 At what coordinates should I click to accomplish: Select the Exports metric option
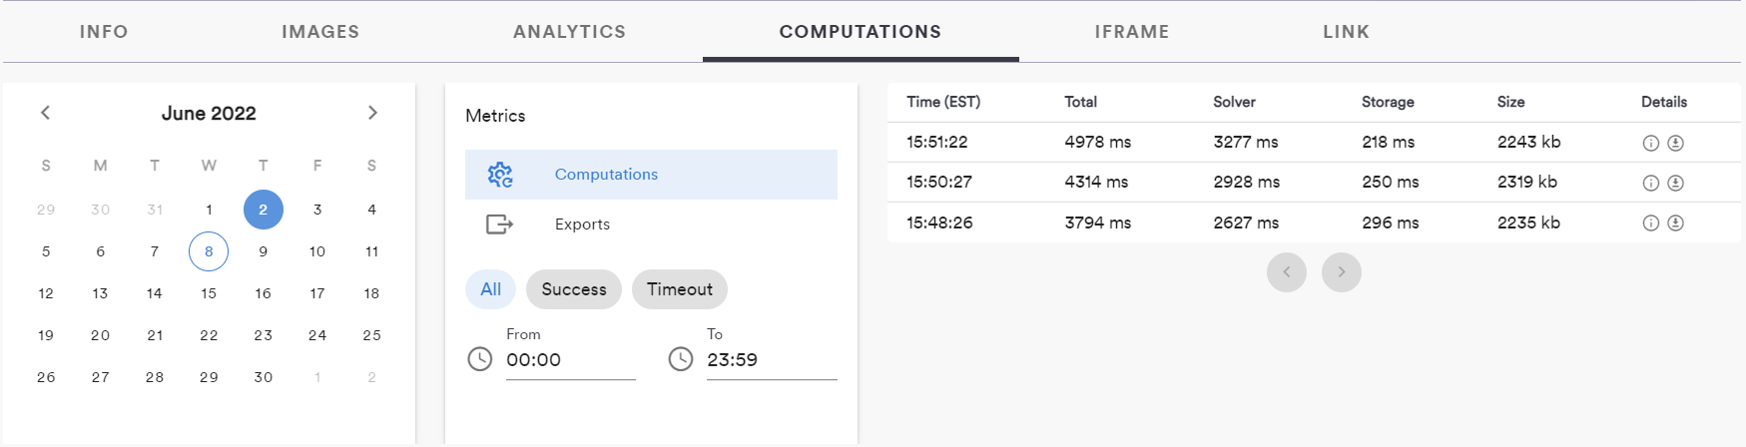click(x=582, y=224)
